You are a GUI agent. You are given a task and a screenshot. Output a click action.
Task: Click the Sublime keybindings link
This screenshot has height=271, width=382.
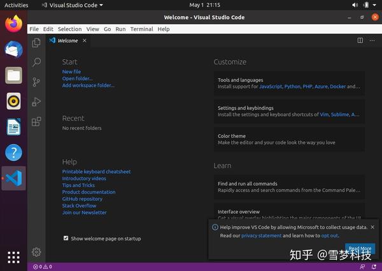point(340,115)
